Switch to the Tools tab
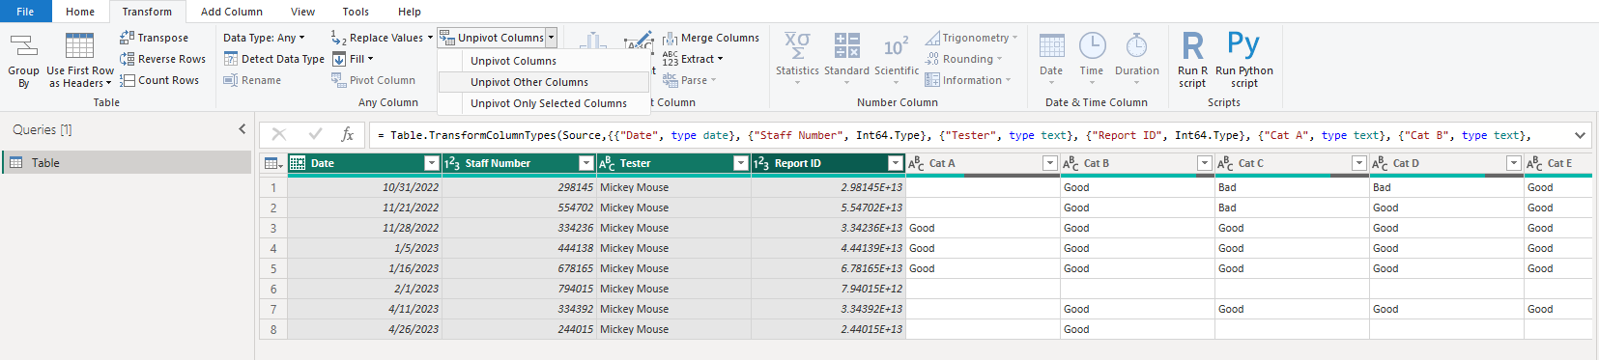The image size is (1599, 360). (356, 12)
